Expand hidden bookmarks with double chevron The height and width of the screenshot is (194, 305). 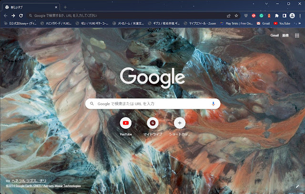tap(300, 23)
